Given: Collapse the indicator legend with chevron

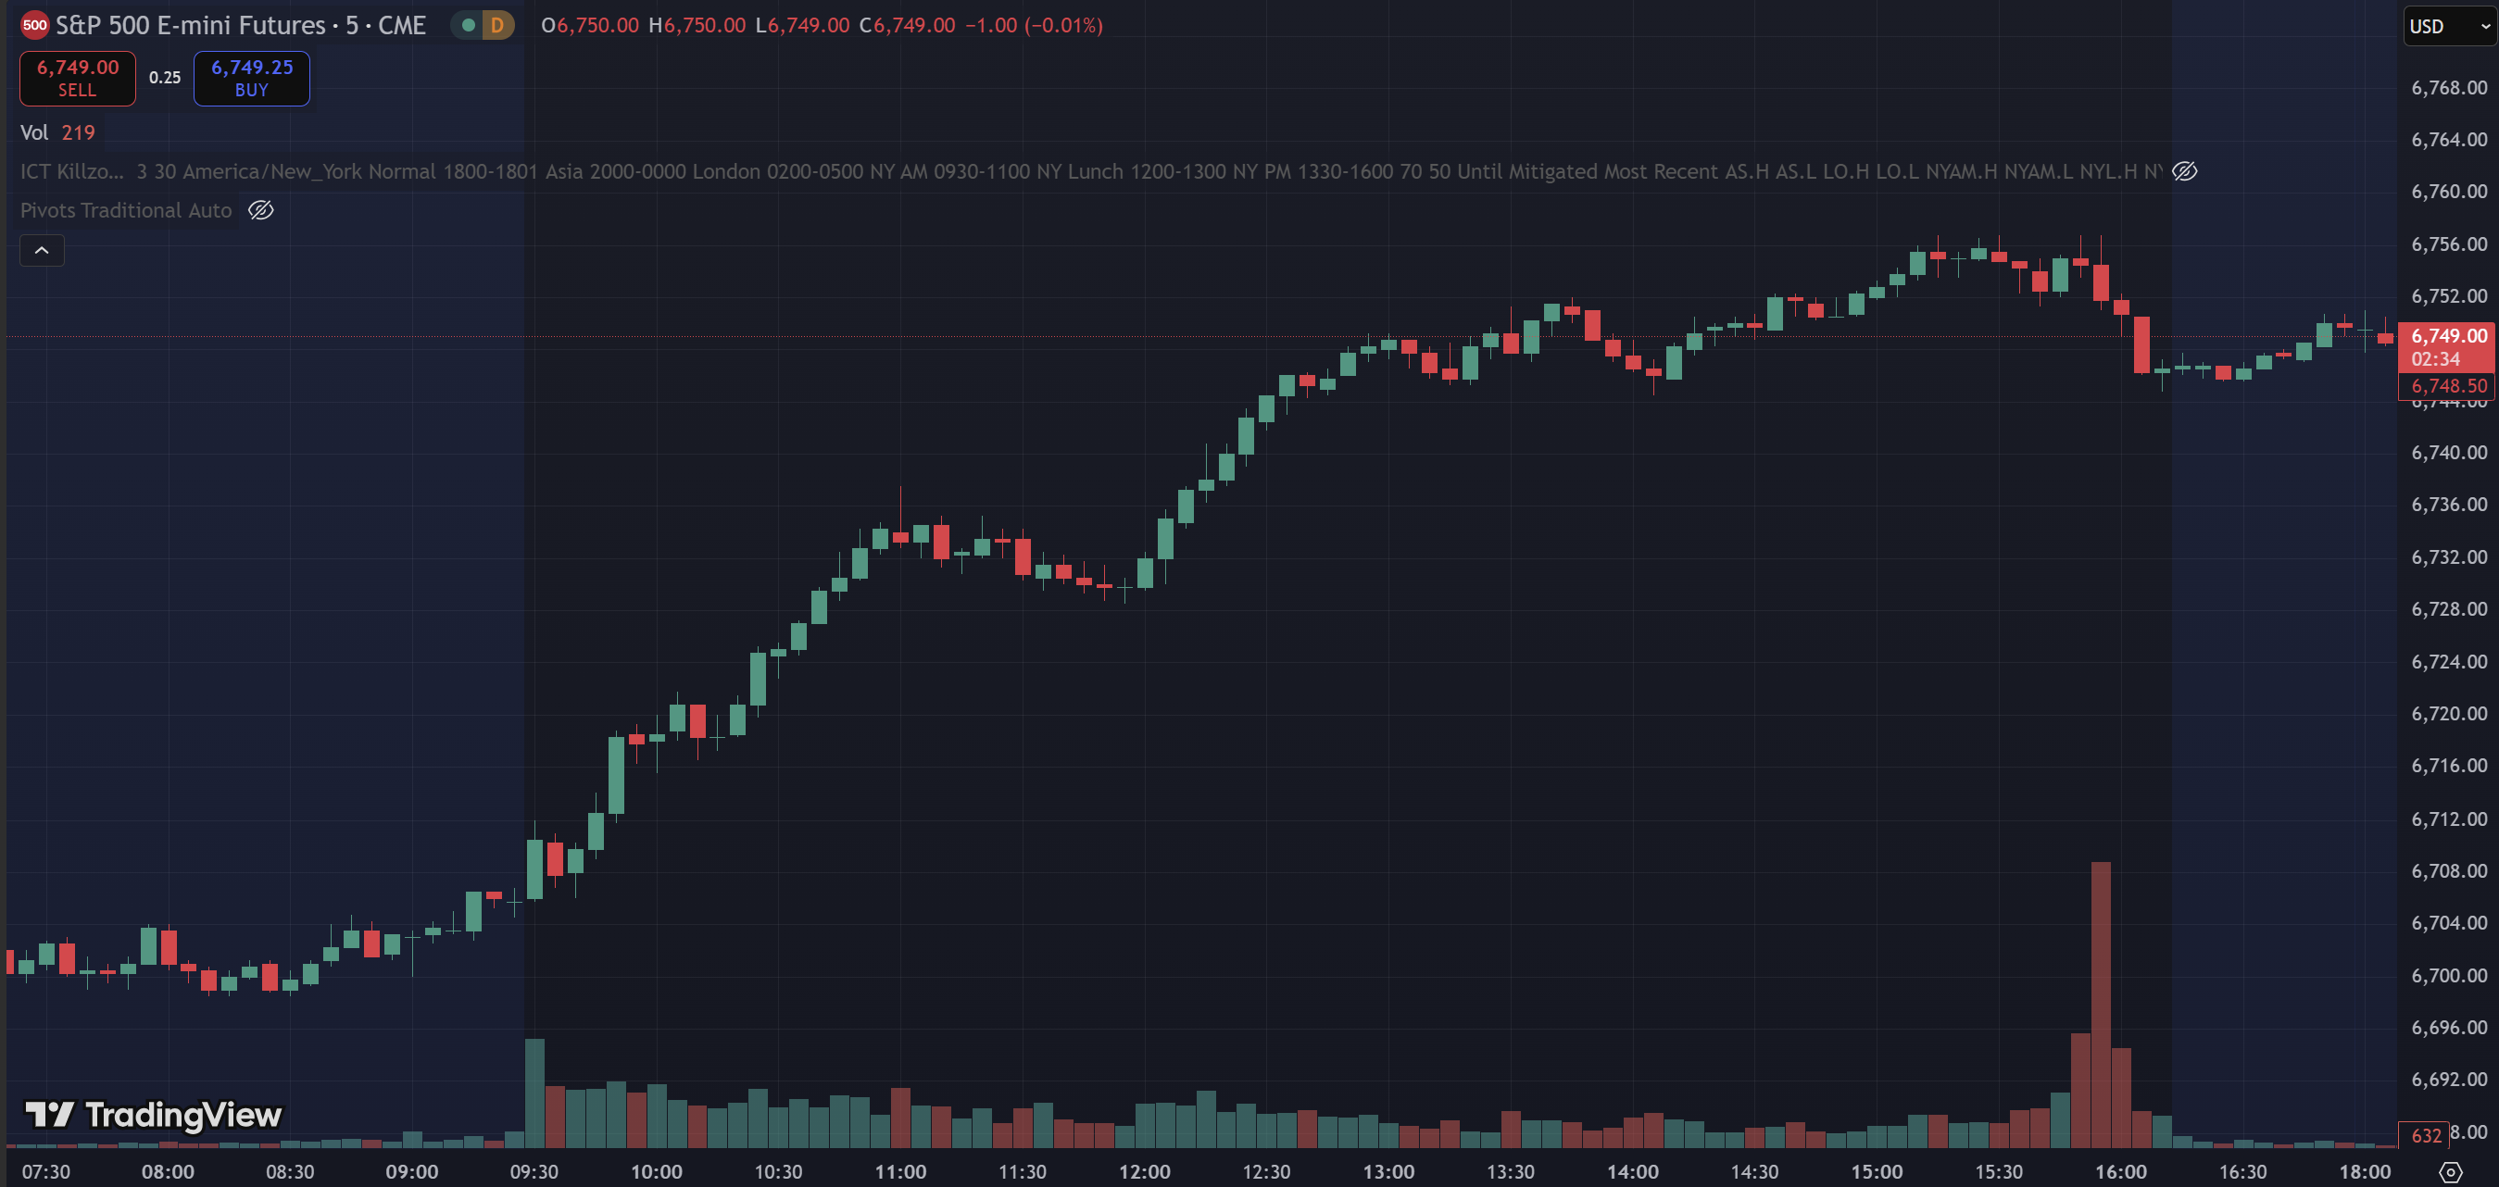Looking at the screenshot, I should coord(42,250).
